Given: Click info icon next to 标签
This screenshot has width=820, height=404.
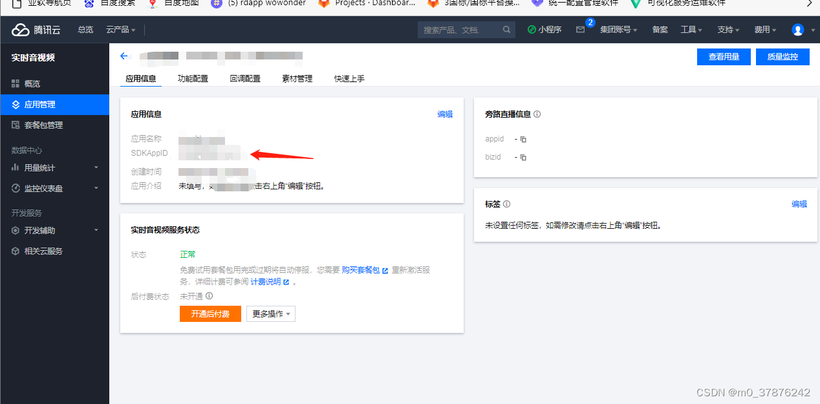Looking at the screenshot, I should click(x=506, y=204).
